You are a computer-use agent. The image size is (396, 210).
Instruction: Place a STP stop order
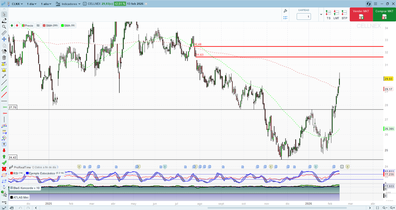[x=344, y=15]
